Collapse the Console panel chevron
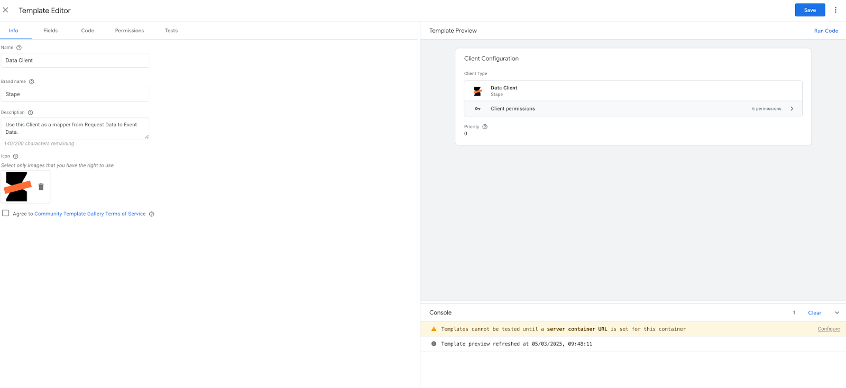This screenshot has height=388, width=846. coord(837,313)
